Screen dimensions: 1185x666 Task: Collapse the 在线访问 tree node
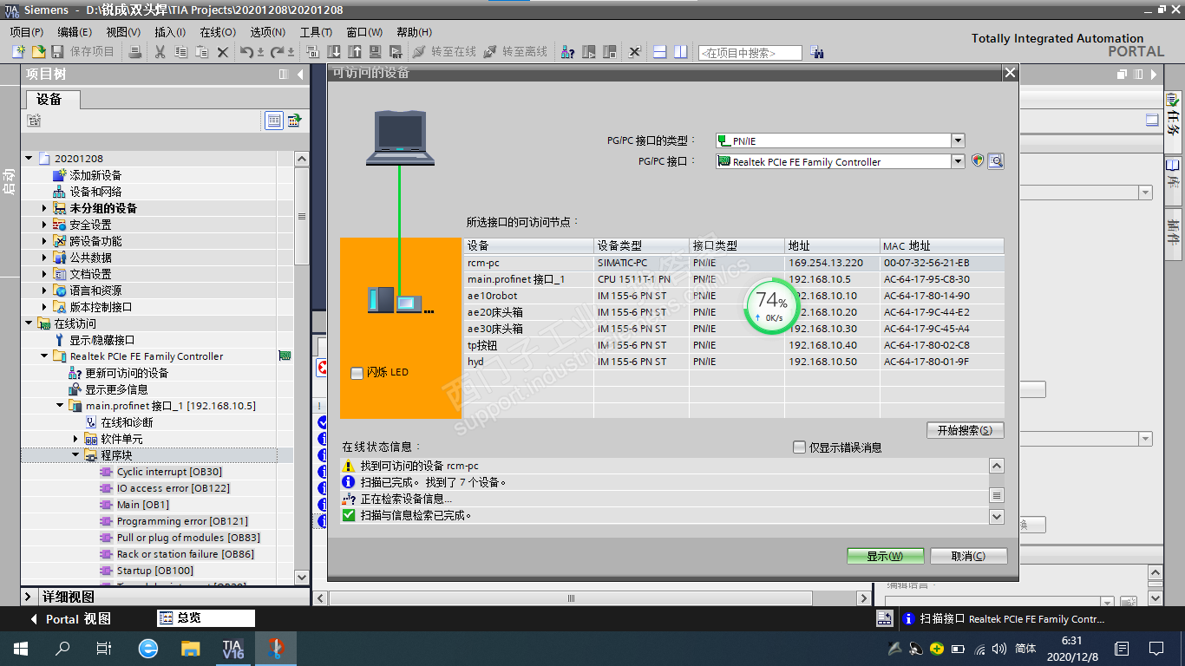(x=29, y=323)
